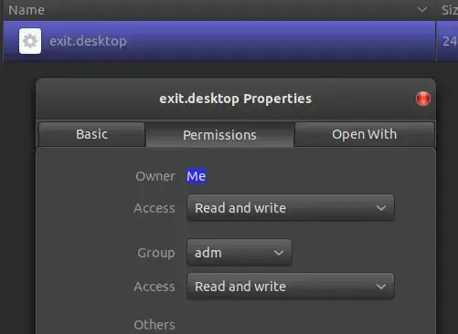Switch to the Basic tab

pos(91,134)
